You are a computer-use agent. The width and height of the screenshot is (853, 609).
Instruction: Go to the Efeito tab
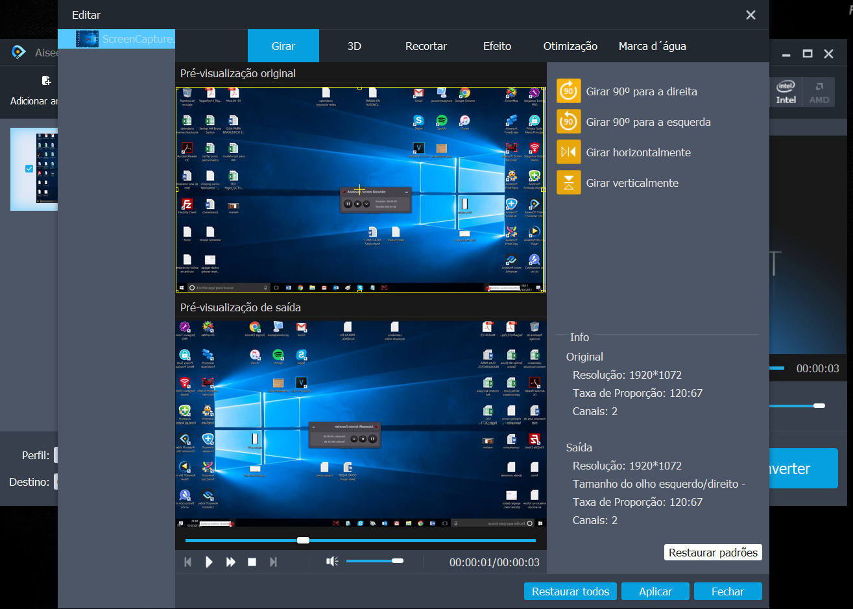tap(497, 46)
